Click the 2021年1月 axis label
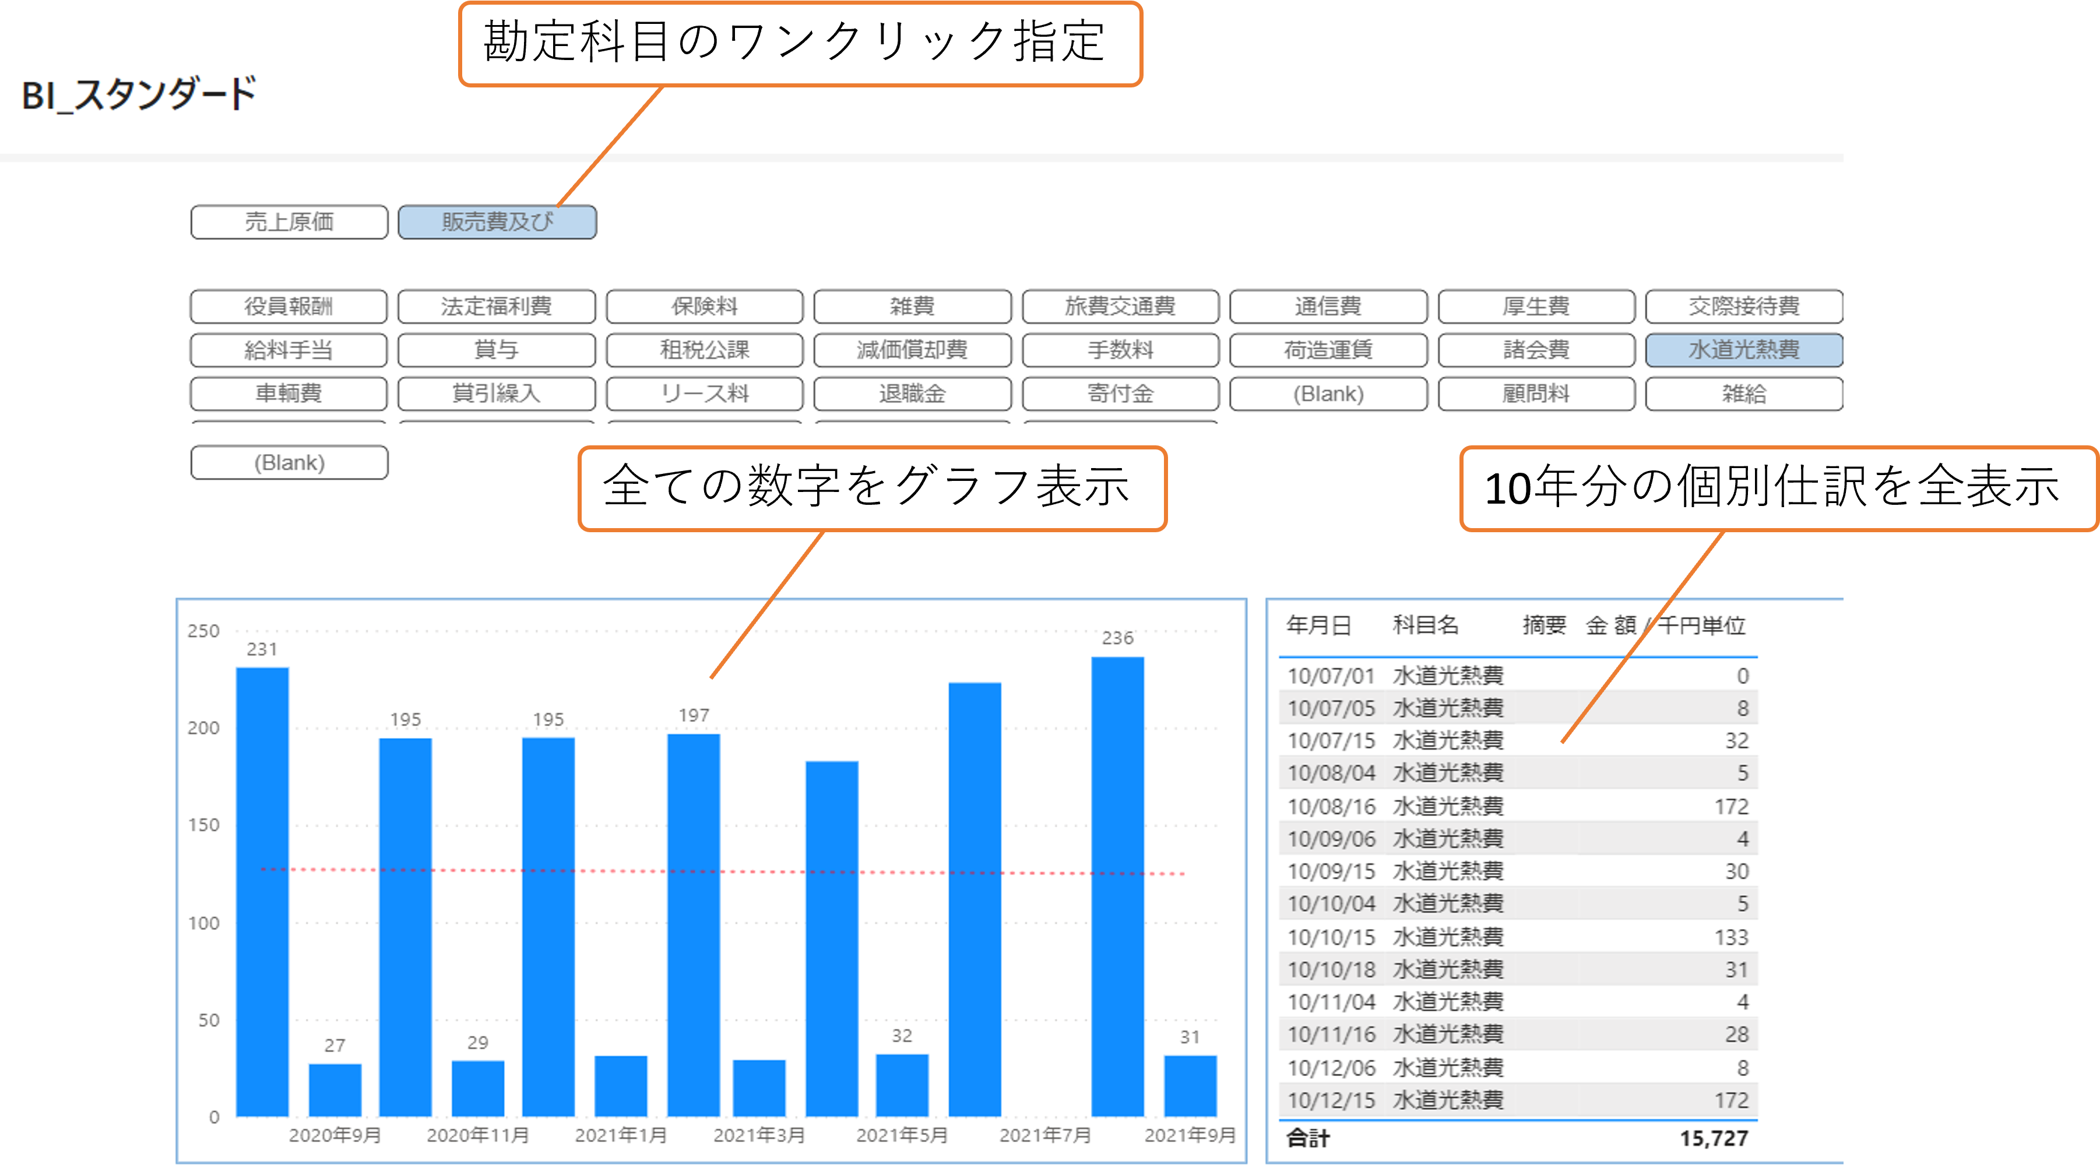This screenshot has width=2100, height=1174. tap(620, 1135)
